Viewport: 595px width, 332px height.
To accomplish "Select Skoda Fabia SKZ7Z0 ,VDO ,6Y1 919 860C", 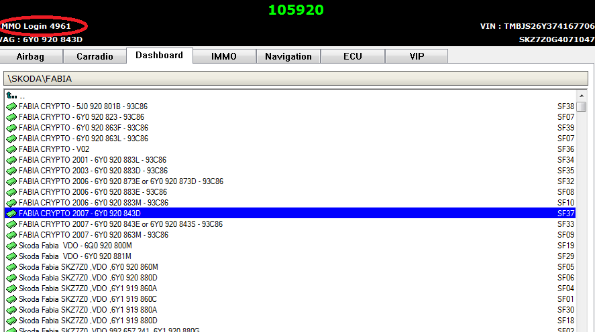I will [88, 299].
